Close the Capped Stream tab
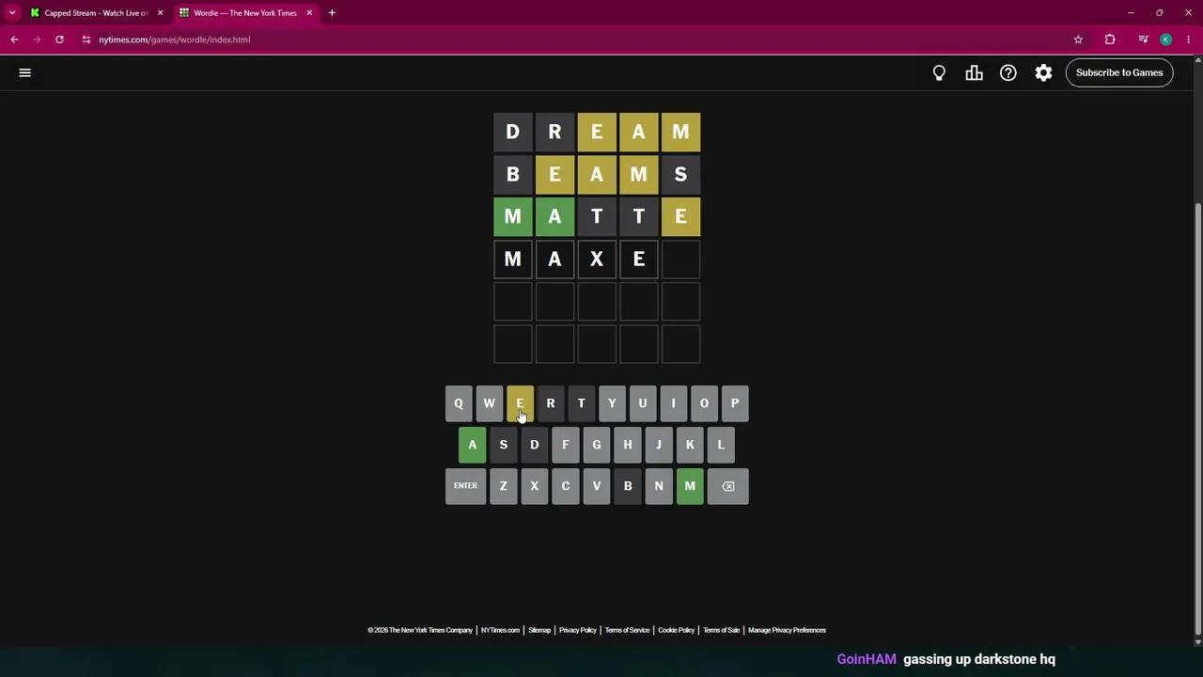 pos(160,13)
